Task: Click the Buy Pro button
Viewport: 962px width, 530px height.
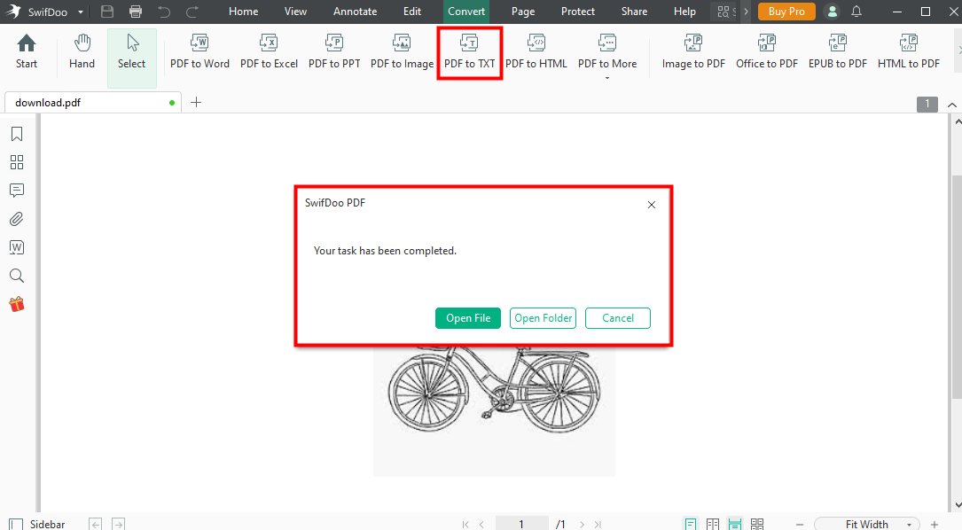Action: pyautogui.click(x=786, y=11)
